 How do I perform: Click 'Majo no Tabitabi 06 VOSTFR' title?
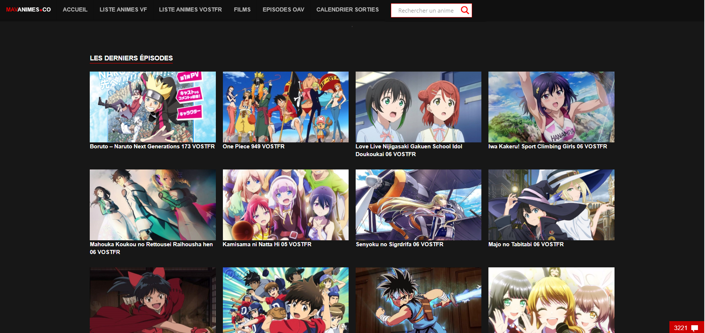tap(526, 244)
